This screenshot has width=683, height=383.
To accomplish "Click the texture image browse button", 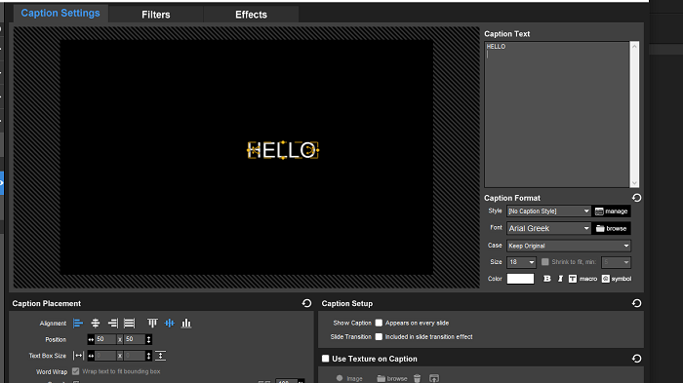I will pos(392,378).
